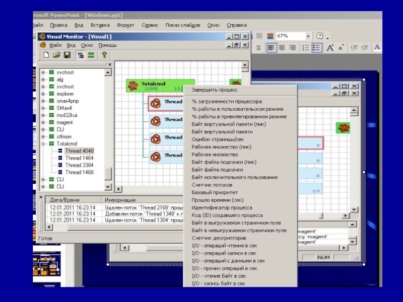Choose Счетчик потоков menu entry
This screenshot has height=302, width=403.
212,185
